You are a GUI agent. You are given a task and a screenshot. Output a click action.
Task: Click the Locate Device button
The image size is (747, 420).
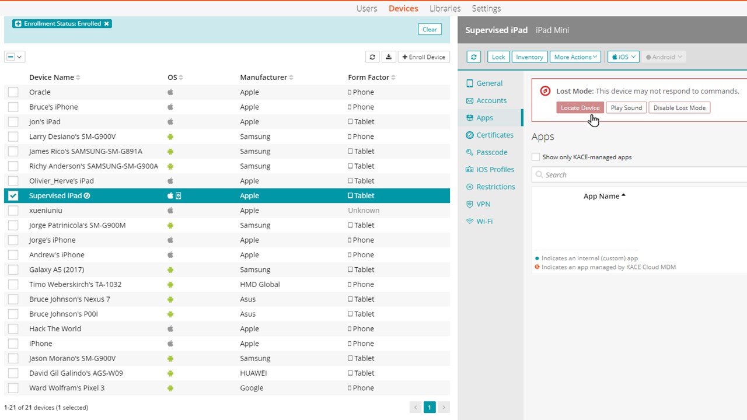[580, 108]
